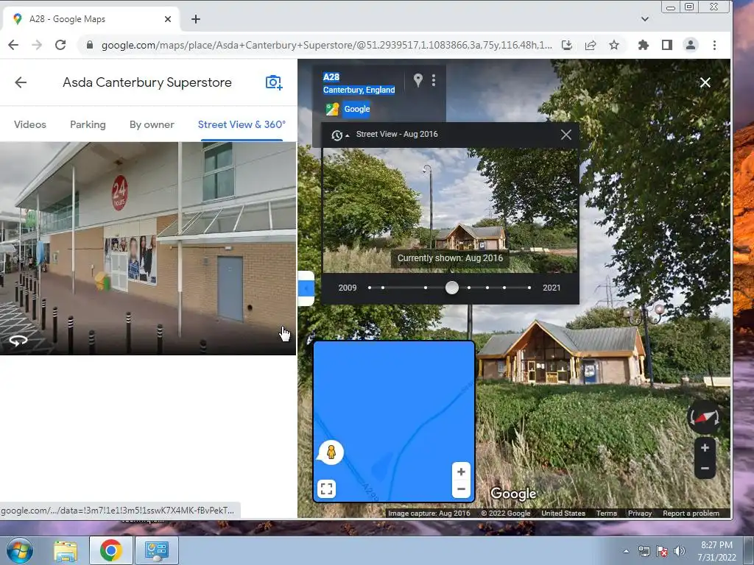754x565 pixels.
Task: Select Street View & 360° tab
Action: click(242, 124)
